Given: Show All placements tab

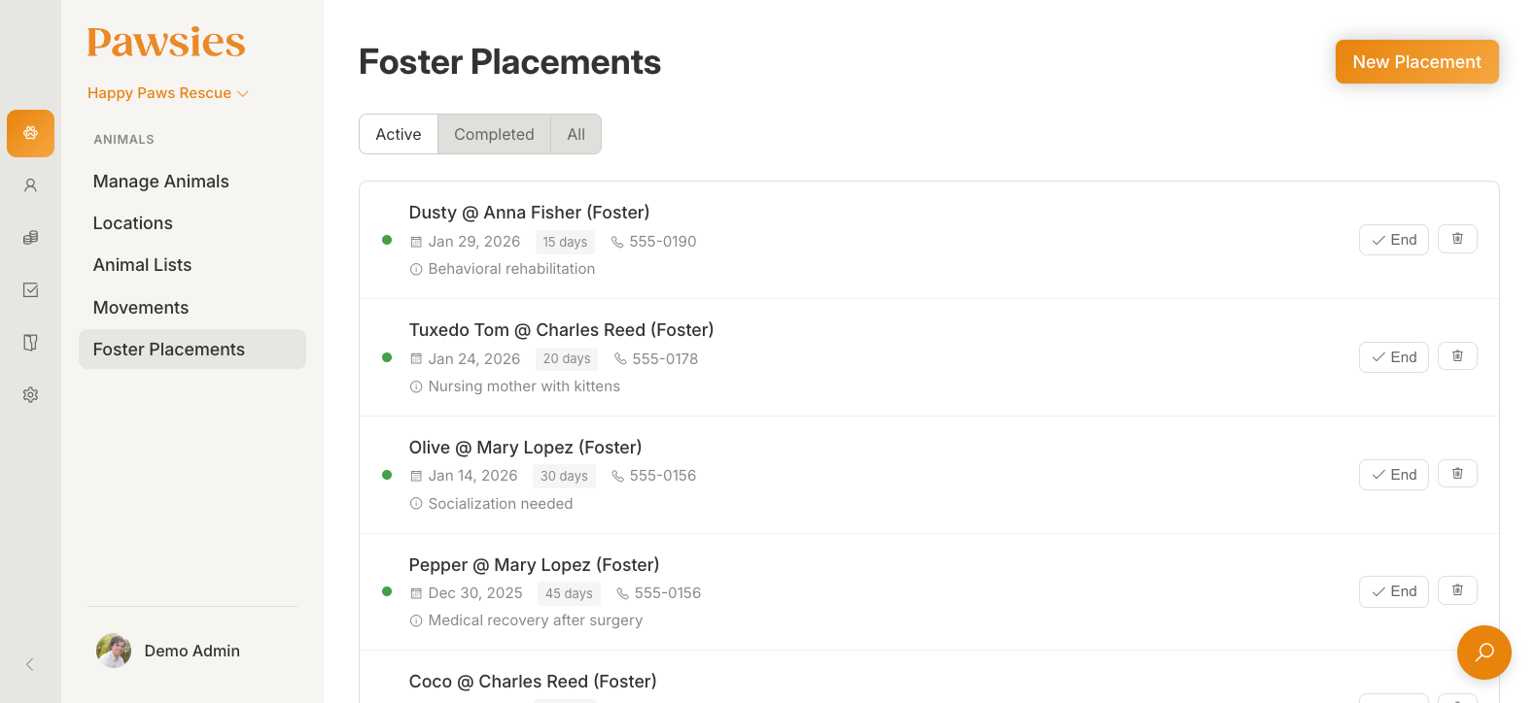Looking at the screenshot, I should coord(576,134).
